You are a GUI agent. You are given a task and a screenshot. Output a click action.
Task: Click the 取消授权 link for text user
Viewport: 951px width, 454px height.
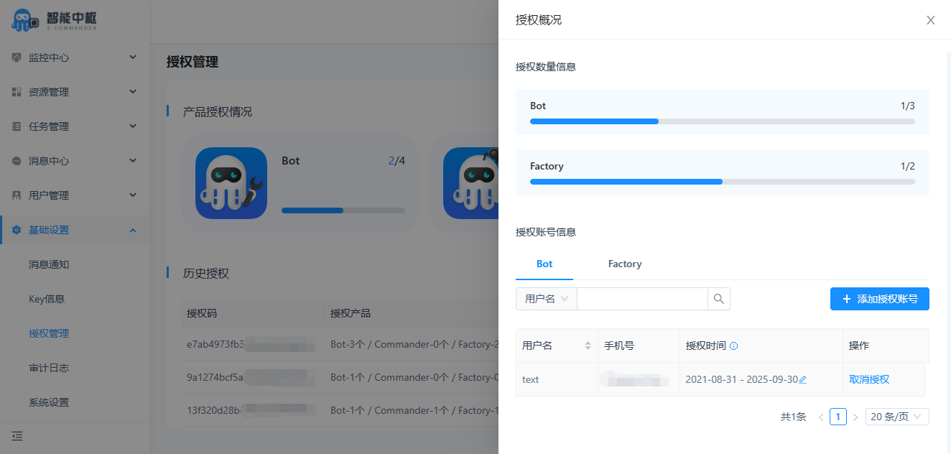869,379
